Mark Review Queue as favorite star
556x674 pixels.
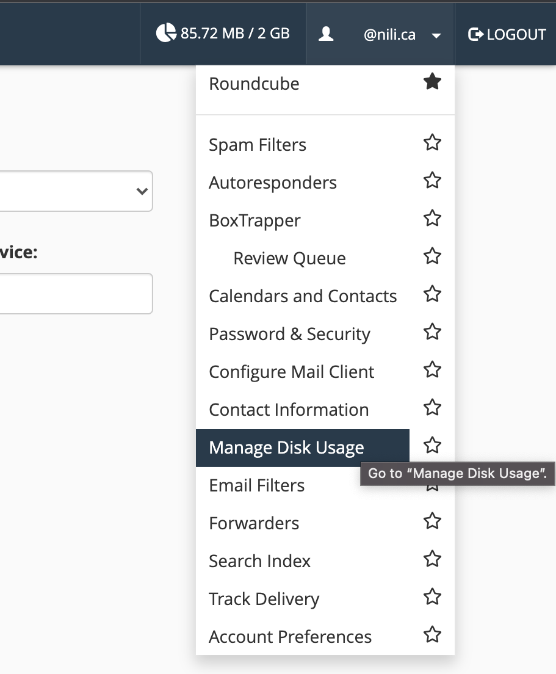click(x=432, y=256)
